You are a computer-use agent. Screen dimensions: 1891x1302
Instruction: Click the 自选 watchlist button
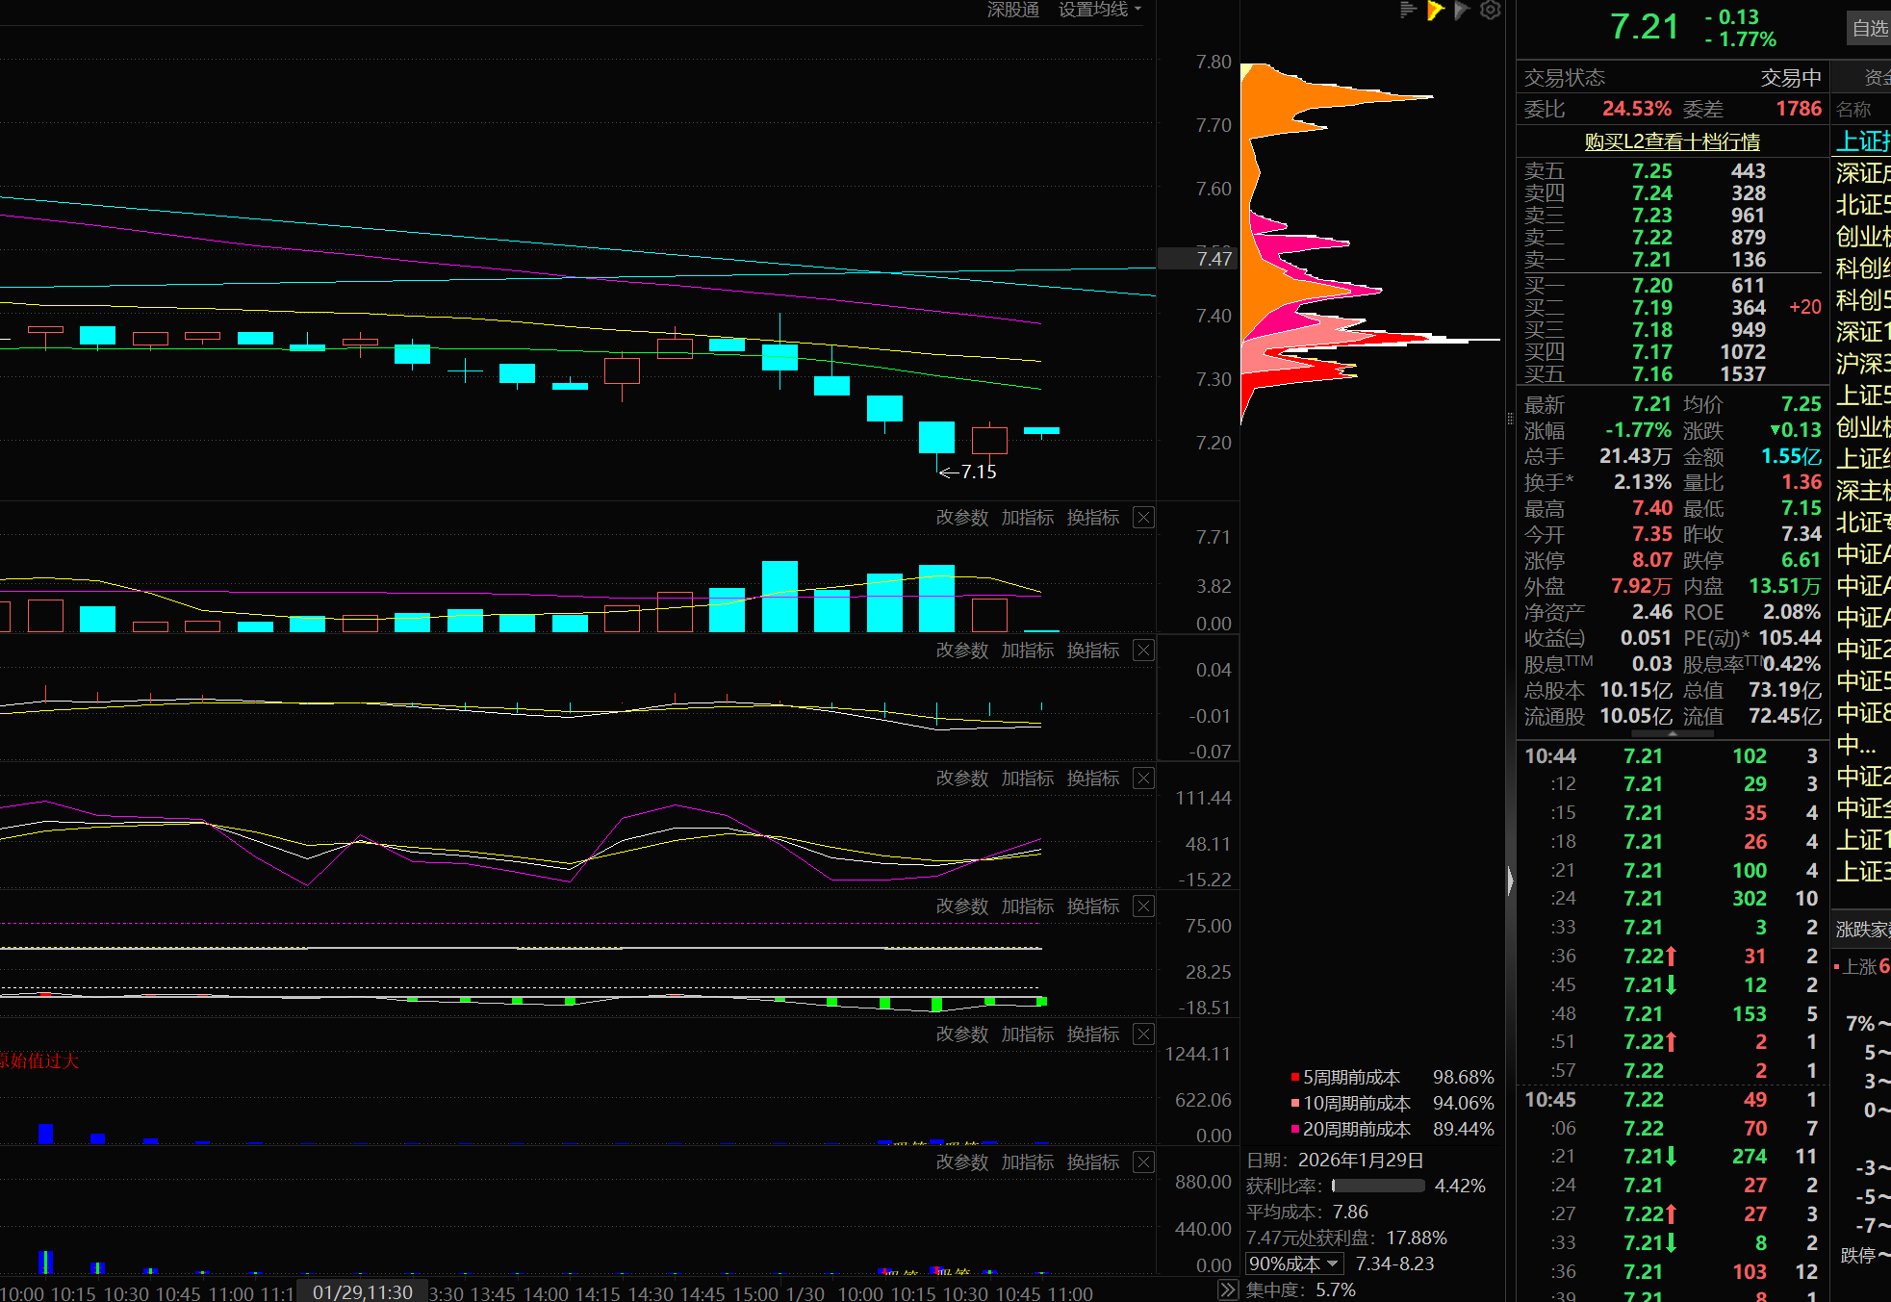pyautogui.click(x=1869, y=29)
